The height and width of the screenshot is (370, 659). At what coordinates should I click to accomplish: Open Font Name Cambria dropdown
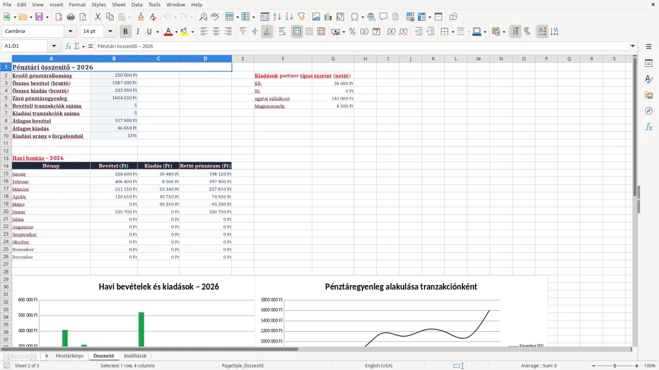[70, 32]
